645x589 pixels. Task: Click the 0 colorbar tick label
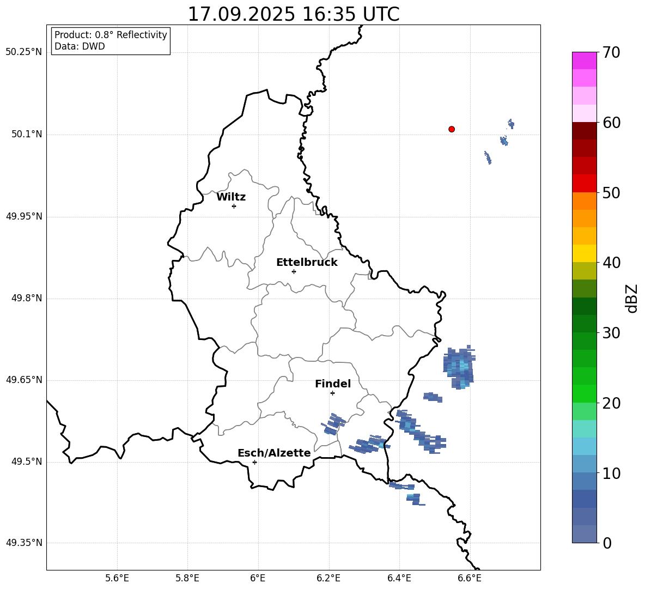[607, 543]
